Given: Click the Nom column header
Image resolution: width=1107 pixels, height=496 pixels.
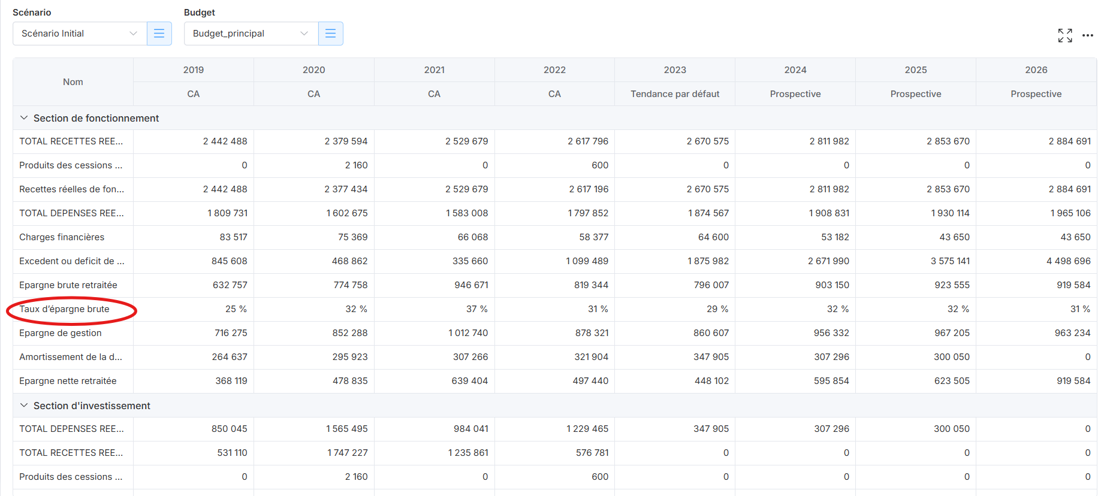Looking at the screenshot, I should 73,82.
